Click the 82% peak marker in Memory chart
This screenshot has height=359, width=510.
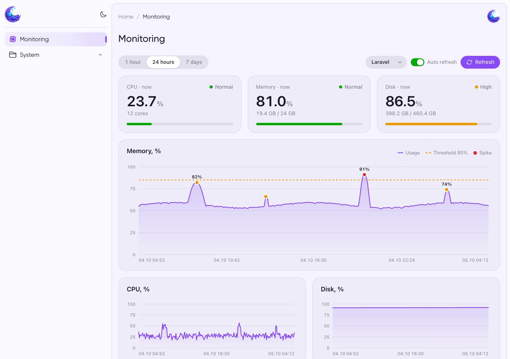pos(197,183)
